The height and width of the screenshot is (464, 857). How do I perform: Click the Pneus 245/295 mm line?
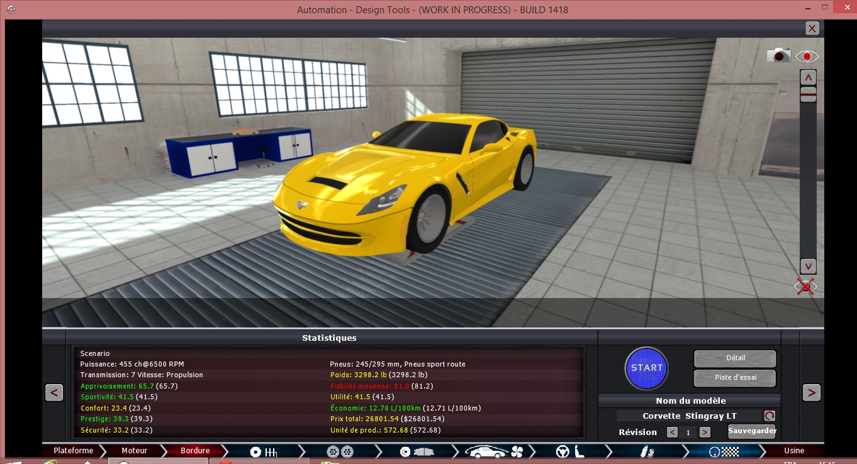click(x=398, y=364)
